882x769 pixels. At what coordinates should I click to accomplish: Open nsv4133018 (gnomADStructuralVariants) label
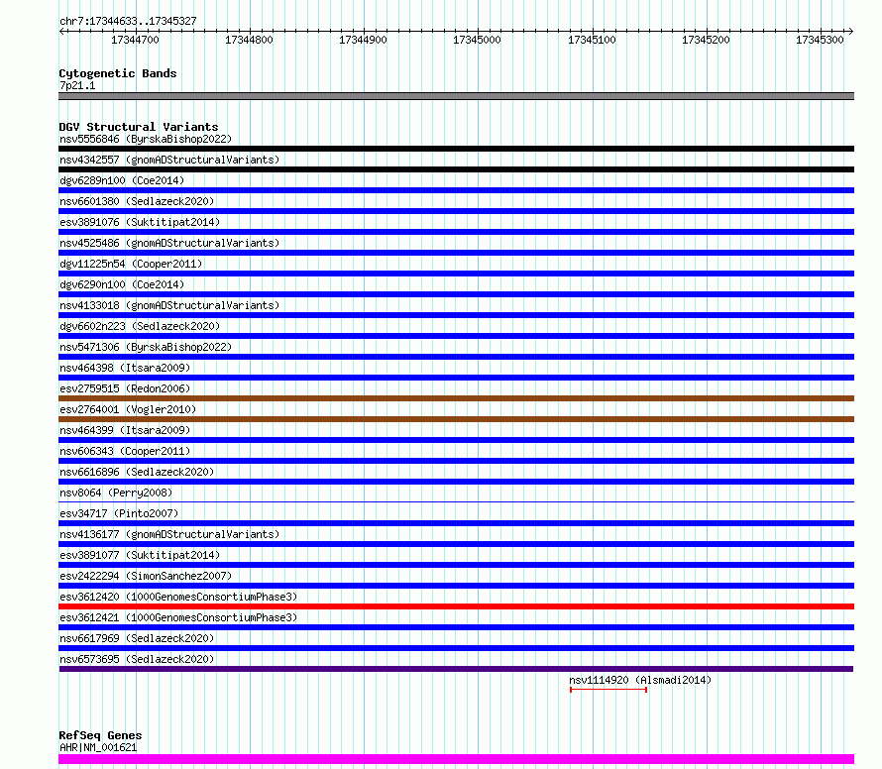coord(169,305)
